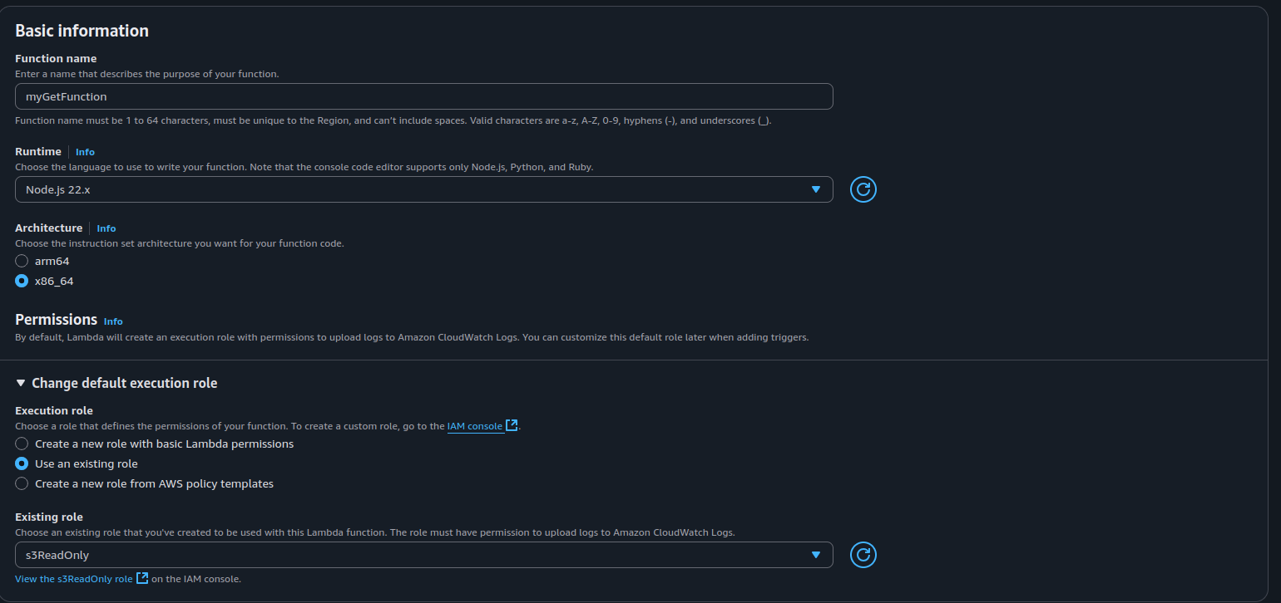Select the x86_64 architecture
The width and height of the screenshot is (1281, 603).
coord(22,281)
